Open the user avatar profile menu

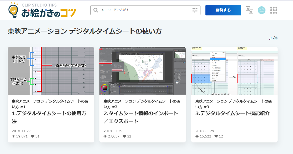click(x=261, y=10)
